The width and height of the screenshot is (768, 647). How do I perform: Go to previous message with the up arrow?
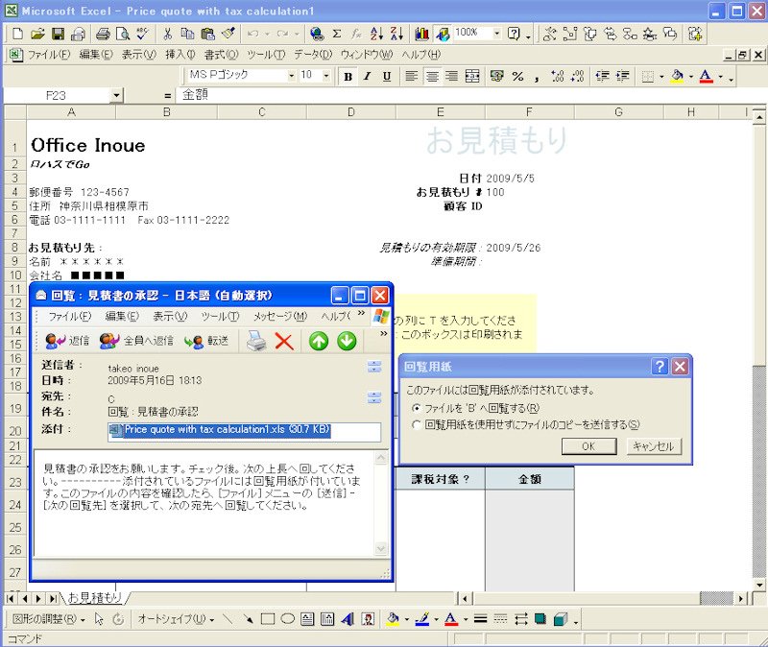319,341
